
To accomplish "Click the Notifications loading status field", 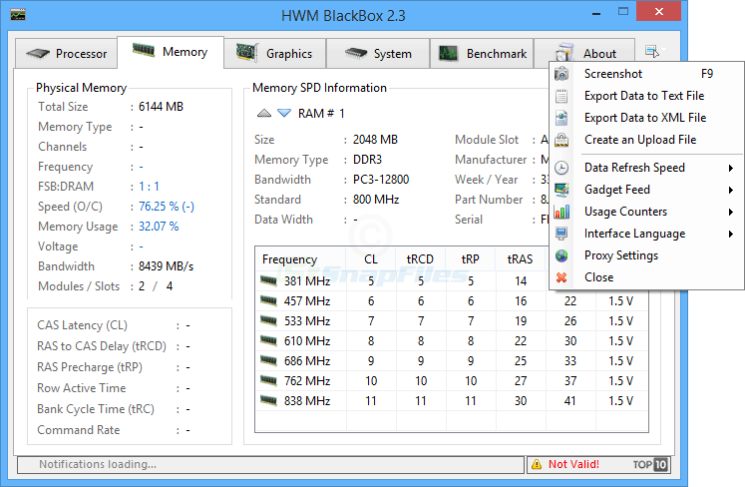I will coord(270,464).
